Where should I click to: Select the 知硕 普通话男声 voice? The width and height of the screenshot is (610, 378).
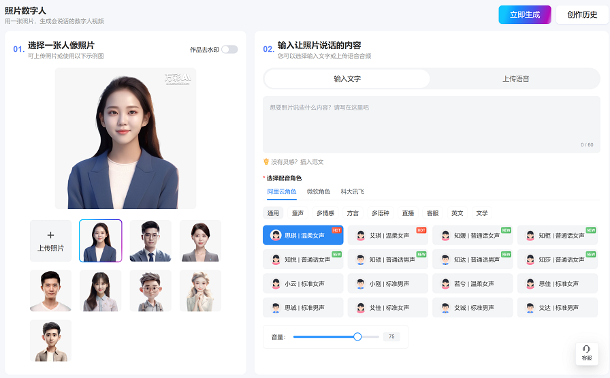click(x=387, y=259)
